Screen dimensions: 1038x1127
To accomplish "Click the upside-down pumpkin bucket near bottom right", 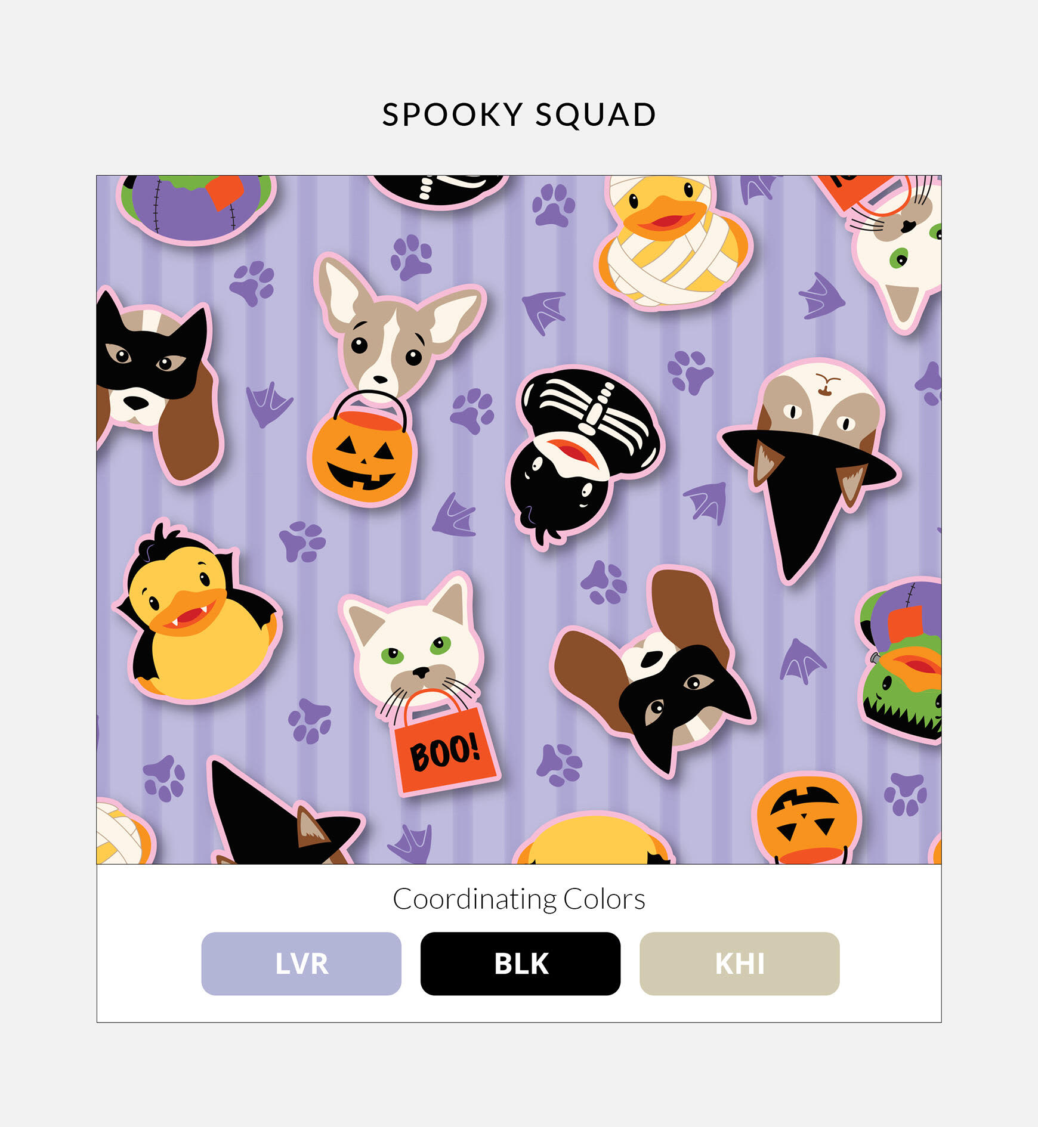I will click(805, 818).
